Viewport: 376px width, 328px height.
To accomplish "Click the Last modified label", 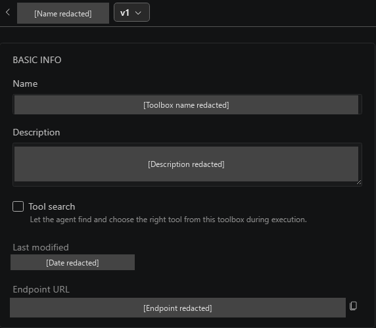I will [x=41, y=247].
